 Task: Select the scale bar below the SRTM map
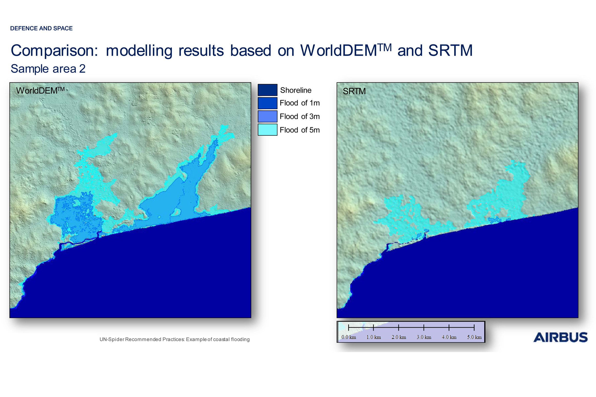point(411,332)
